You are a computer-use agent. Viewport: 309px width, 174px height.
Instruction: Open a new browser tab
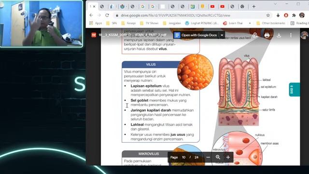tap(253, 6)
